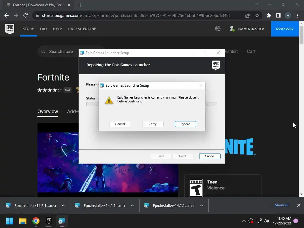Open the FAQ navigation item
304x228 pixels.
(x=43, y=29)
